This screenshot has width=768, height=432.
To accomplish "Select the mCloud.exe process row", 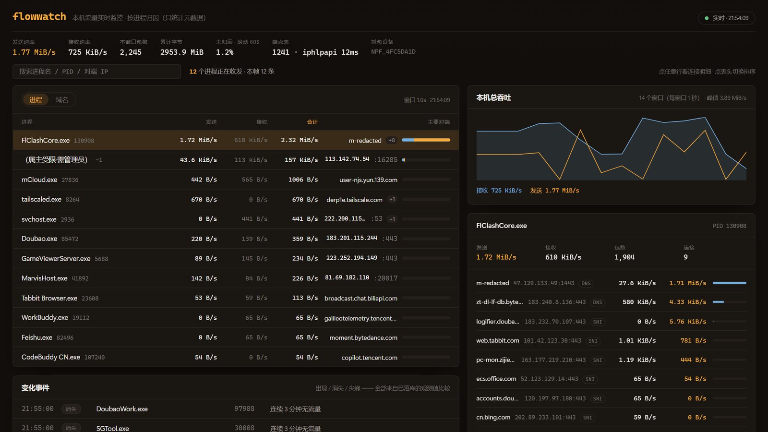I will (236, 180).
